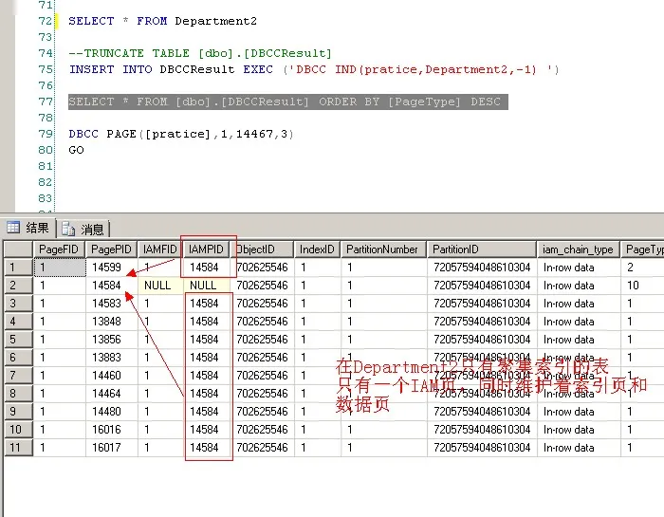664x517 pixels.
Task: Click line number 82 in the gutter
Action: click(45, 182)
